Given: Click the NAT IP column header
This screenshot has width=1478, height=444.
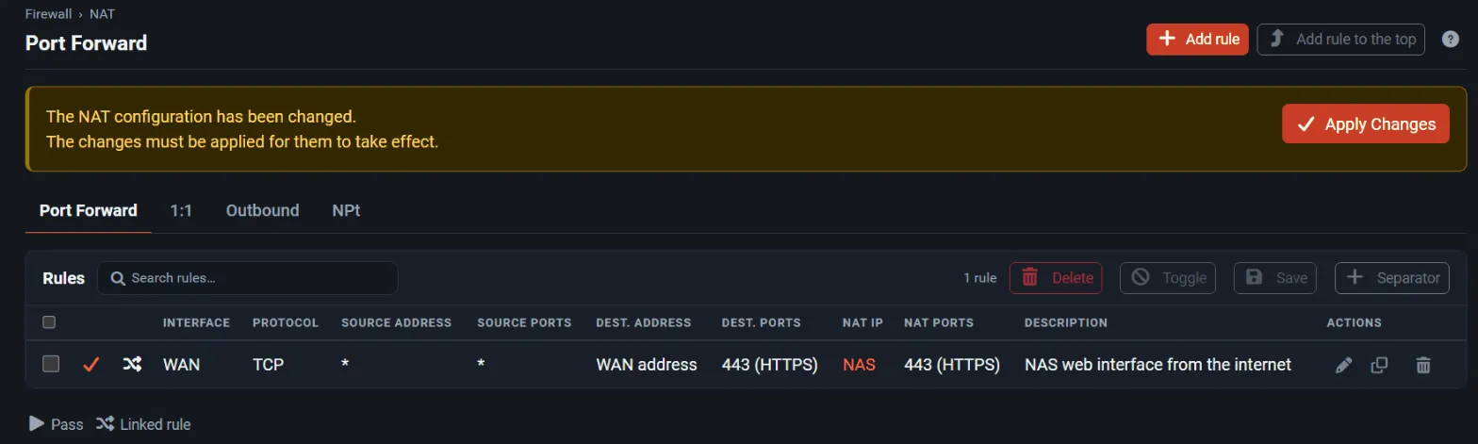Looking at the screenshot, I should tap(862, 322).
